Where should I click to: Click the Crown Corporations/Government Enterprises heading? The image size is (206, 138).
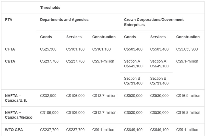pyautogui.click(x=154, y=22)
